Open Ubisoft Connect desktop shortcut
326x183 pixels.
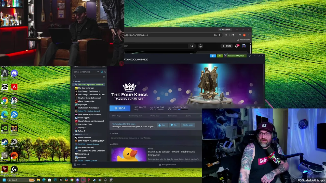point(14,102)
